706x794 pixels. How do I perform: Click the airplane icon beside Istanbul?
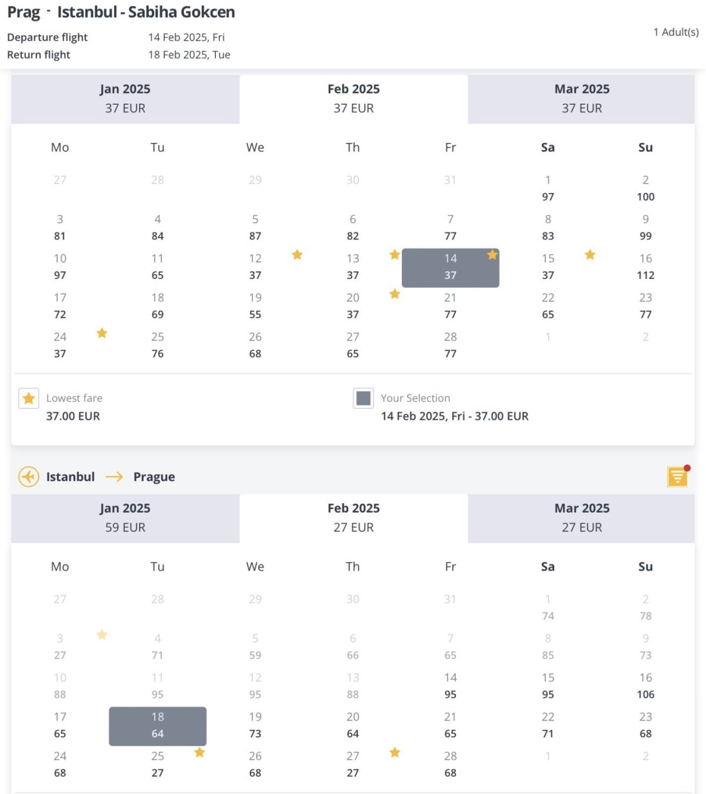pos(29,477)
